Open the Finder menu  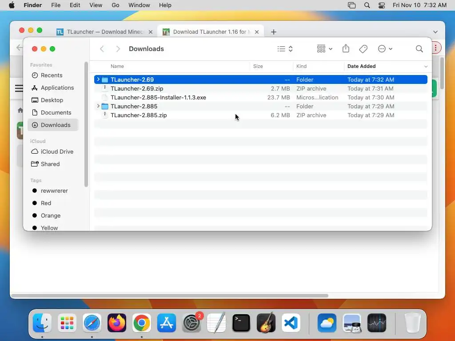coord(32,5)
